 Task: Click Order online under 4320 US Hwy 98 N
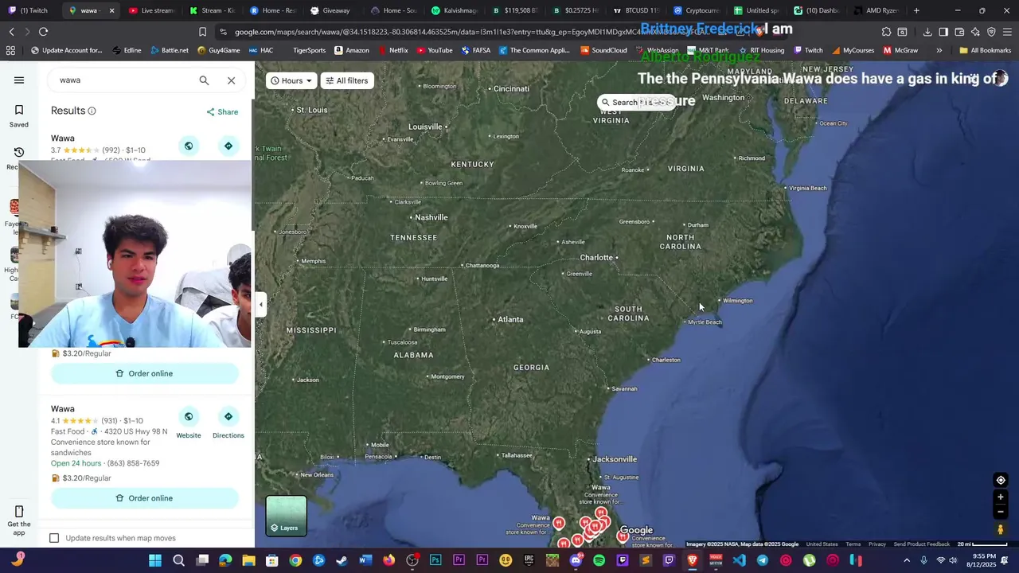(x=145, y=498)
